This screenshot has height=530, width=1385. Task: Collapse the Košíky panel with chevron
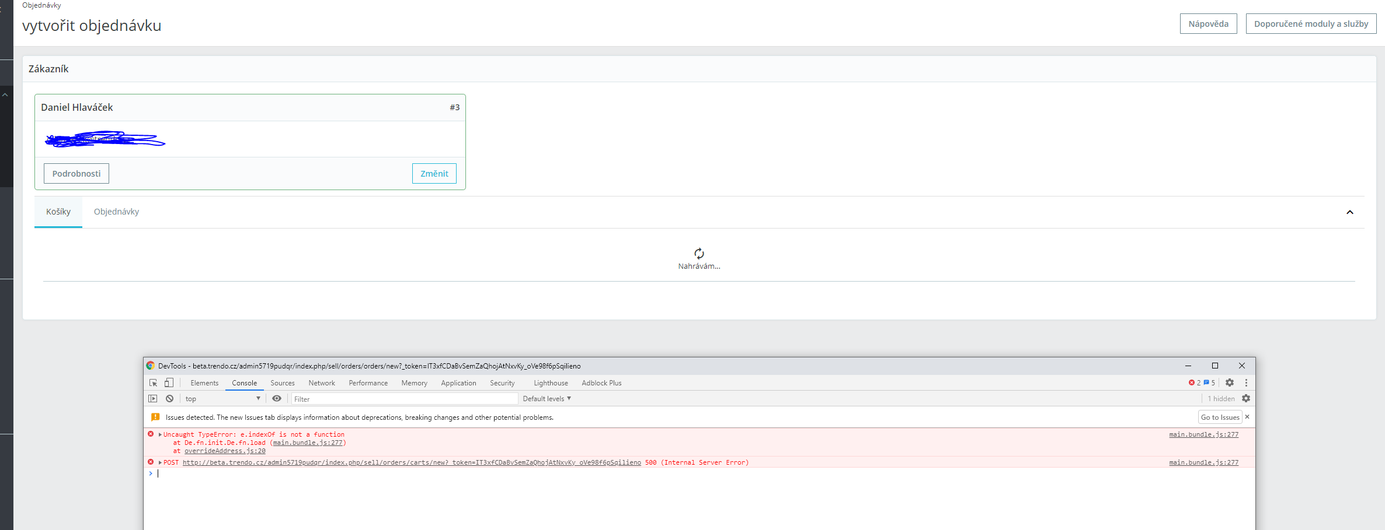[1350, 212]
